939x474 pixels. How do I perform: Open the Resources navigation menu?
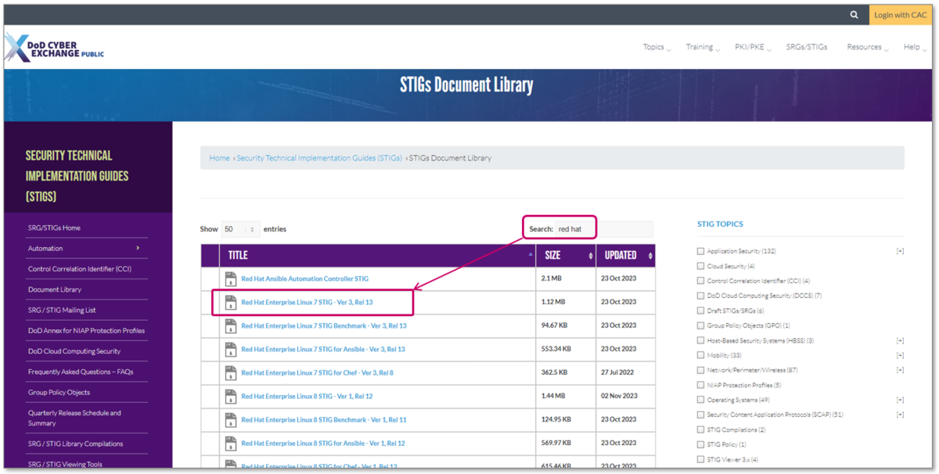(x=867, y=47)
